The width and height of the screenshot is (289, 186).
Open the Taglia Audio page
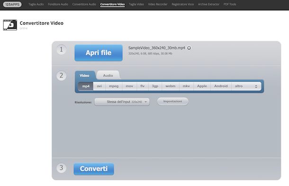coord(36,4)
